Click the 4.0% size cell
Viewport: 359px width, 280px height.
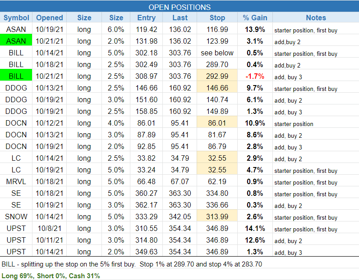pos(116,123)
